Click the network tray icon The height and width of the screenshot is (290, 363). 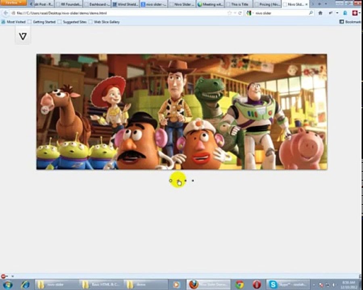328,285
